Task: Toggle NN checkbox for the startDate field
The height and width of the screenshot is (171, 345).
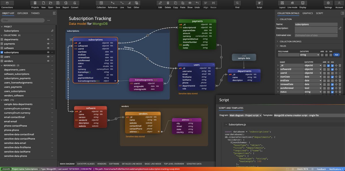Action: click(332, 77)
